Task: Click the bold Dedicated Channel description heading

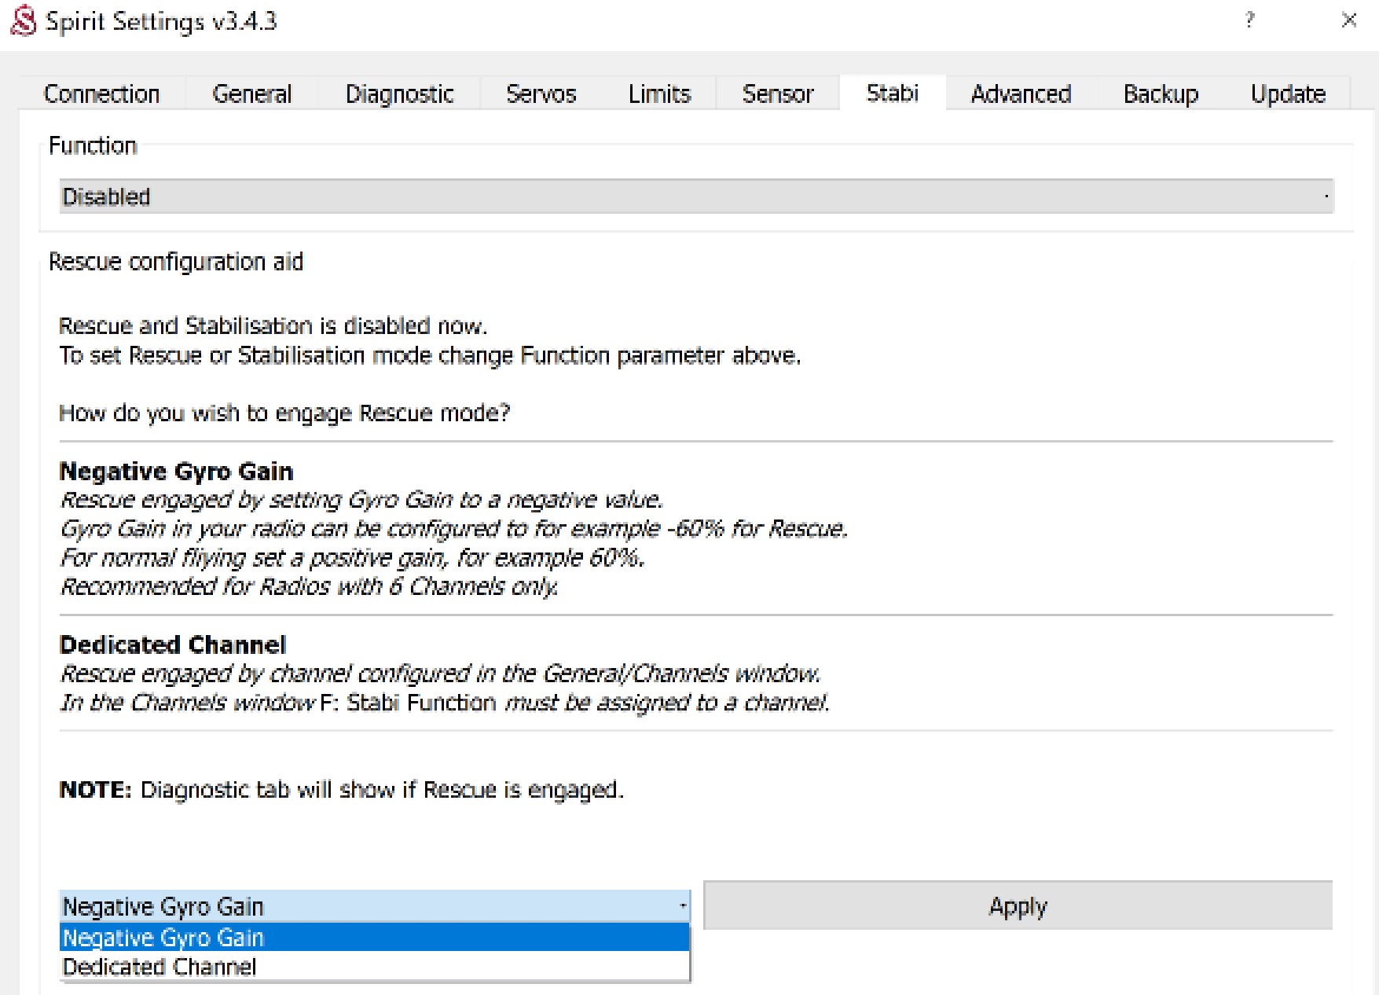Action: [x=173, y=644]
